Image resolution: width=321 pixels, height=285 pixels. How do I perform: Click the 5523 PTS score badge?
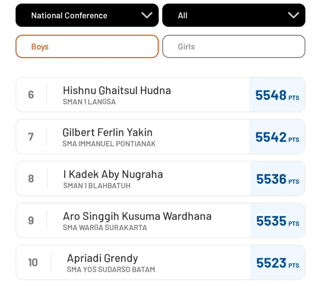pos(278,262)
